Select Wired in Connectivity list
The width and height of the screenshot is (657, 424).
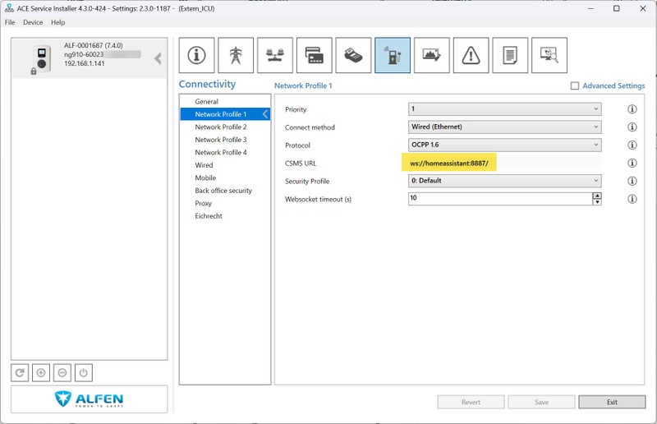tap(225, 165)
